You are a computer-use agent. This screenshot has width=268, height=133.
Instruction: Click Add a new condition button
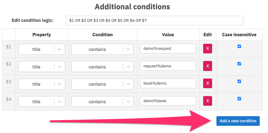click(x=238, y=121)
